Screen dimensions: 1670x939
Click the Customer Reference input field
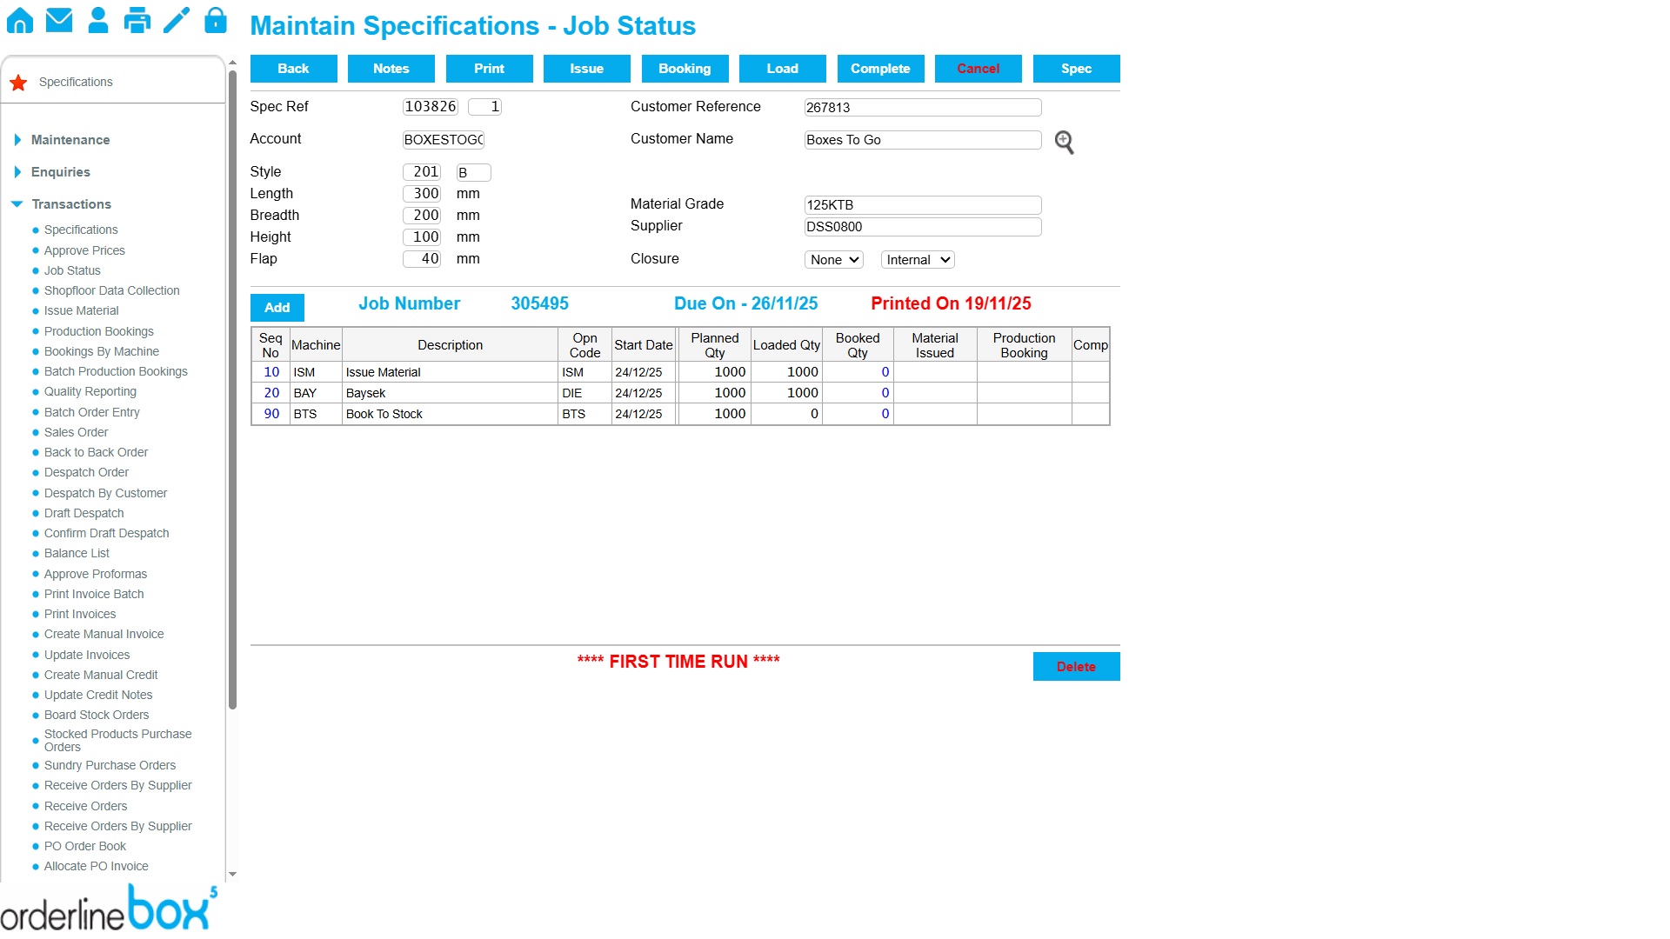[x=922, y=108]
